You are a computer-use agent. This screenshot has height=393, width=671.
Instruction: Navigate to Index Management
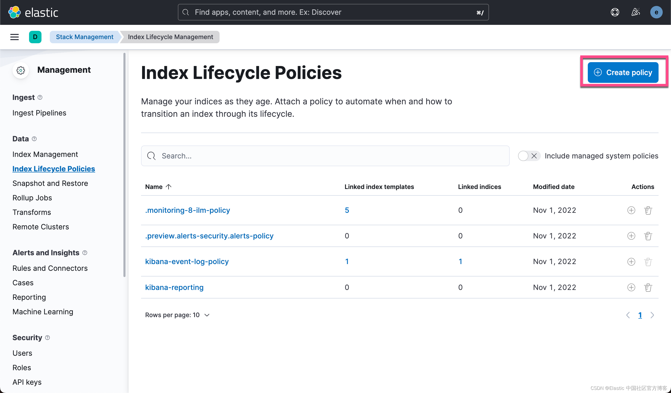(x=45, y=155)
